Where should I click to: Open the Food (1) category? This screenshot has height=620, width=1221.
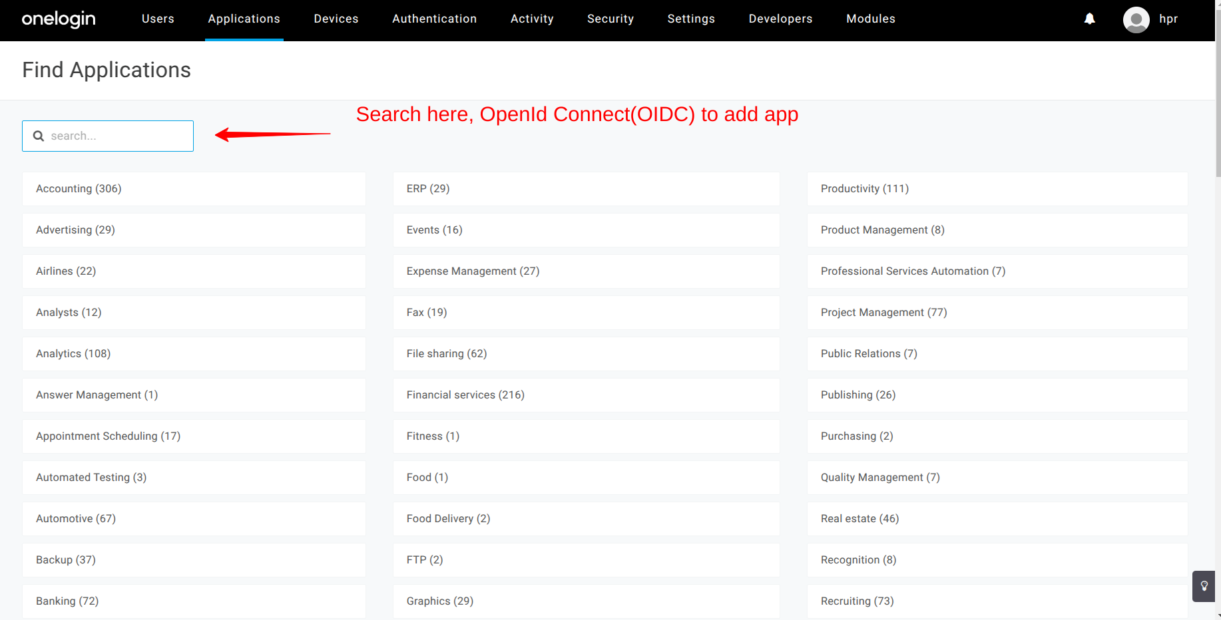click(x=587, y=478)
